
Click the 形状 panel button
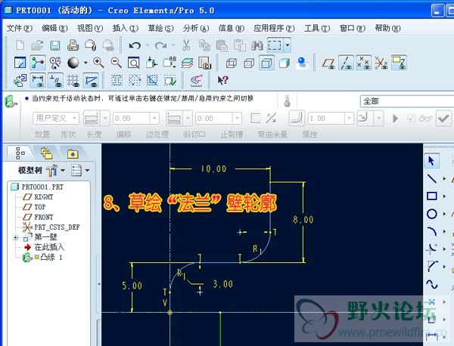(68, 134)
